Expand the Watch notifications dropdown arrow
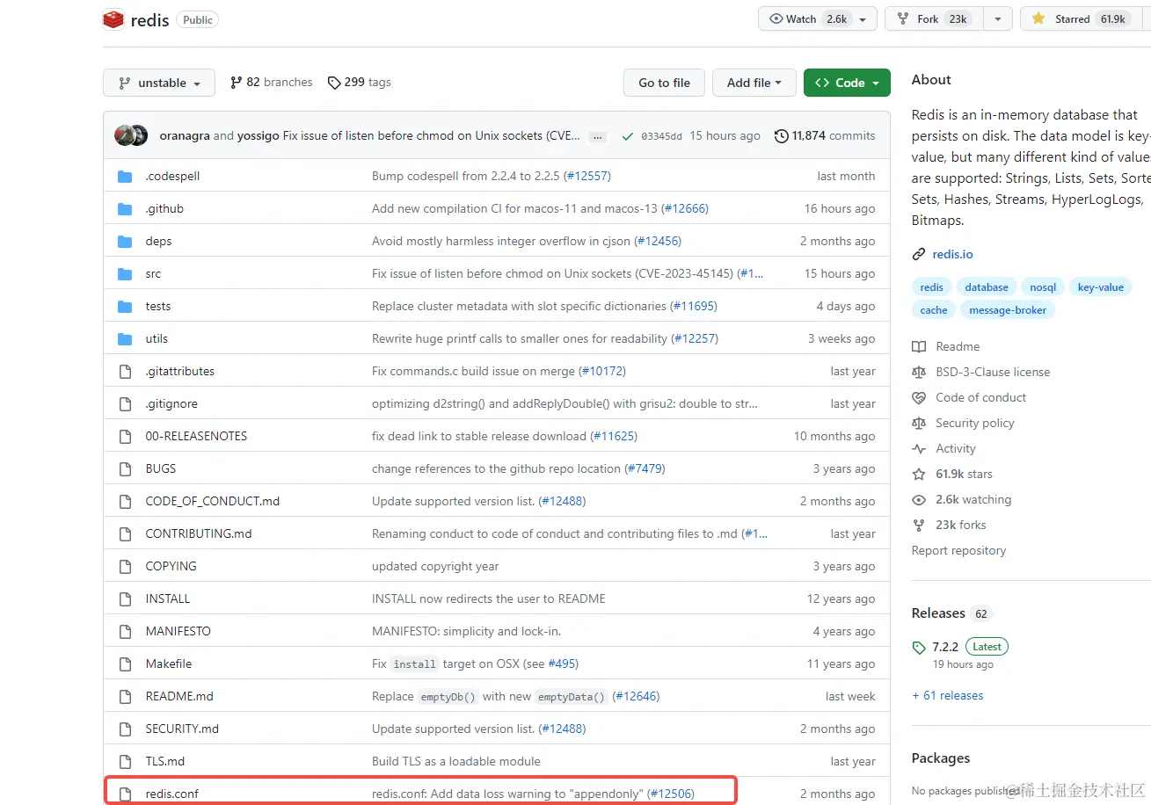This screenshot has height=805, width=1151. pyautogui.click(x=863, y=19)
